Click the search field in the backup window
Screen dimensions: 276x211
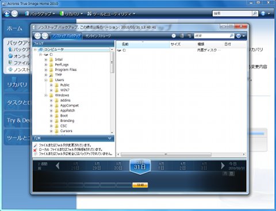[x=212, y=36]
